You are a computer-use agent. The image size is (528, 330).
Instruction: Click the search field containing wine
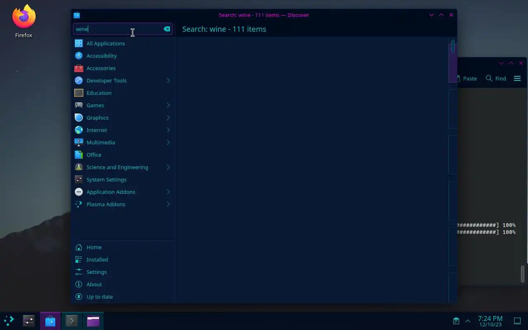pos(123,29)
